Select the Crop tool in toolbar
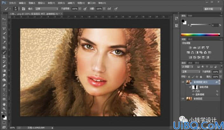The width and height of the screenshot is (224, 130). tap(4, 38)
